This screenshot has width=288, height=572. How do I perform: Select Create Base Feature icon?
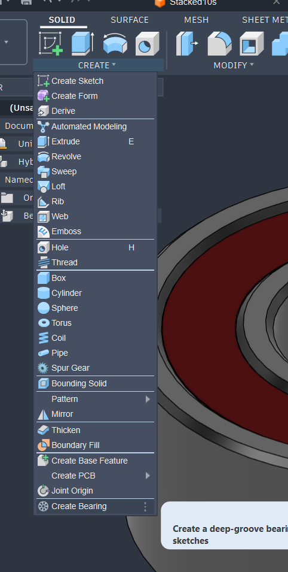pyautogui.click(x=44, y=461)
